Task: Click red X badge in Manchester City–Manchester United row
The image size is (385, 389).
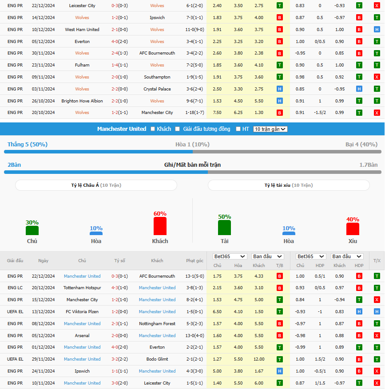Action: (x=377, y=300)
